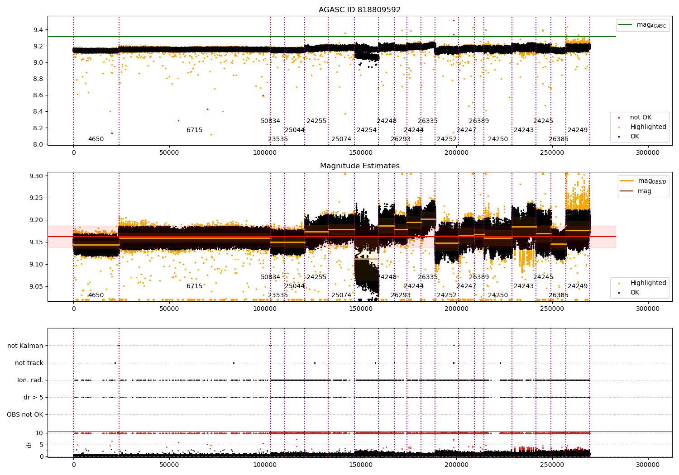Click OBSID label '25074' in the Magnitude Estimates plot
Image resolution: width=679 pixels, height=475 pixels.
point(341,295)
